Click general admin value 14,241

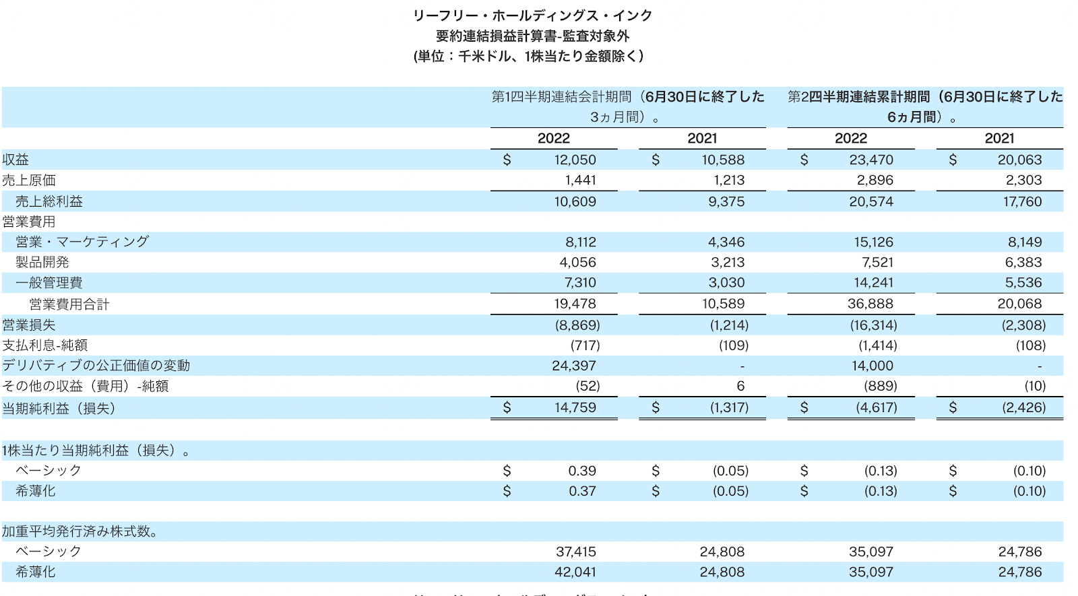coord(873,282)
